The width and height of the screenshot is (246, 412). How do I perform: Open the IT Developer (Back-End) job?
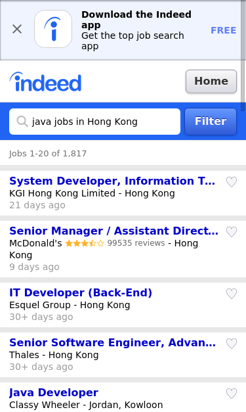pyautogui.click(x=81, y=292)
